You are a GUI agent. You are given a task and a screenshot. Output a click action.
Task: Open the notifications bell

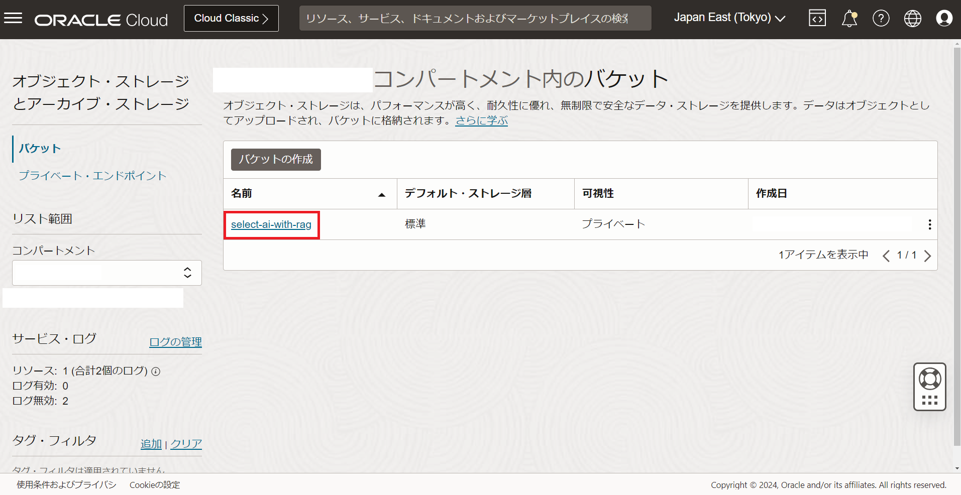coord(849,19)
